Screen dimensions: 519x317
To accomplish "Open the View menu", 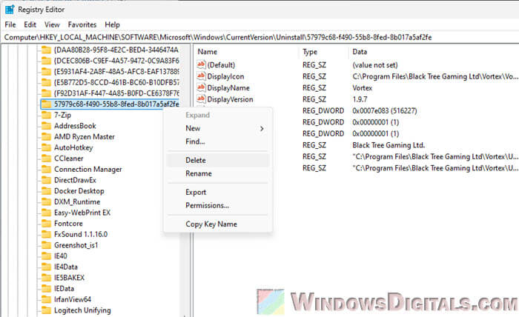I will 52,24.
